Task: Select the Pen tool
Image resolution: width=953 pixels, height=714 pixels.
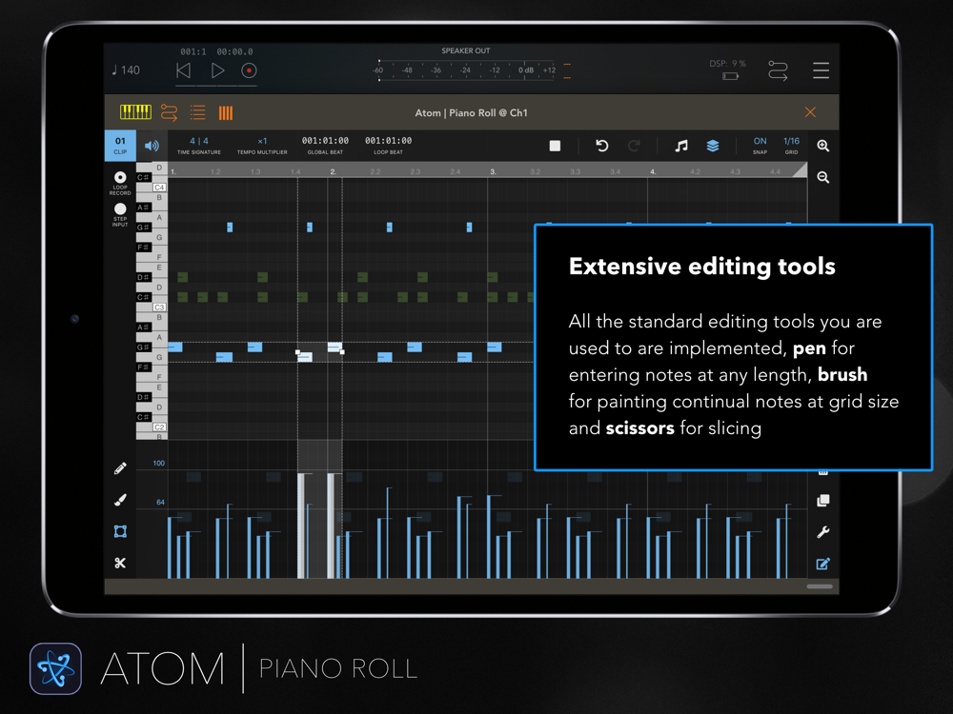Action: click(x=120, y=468)
